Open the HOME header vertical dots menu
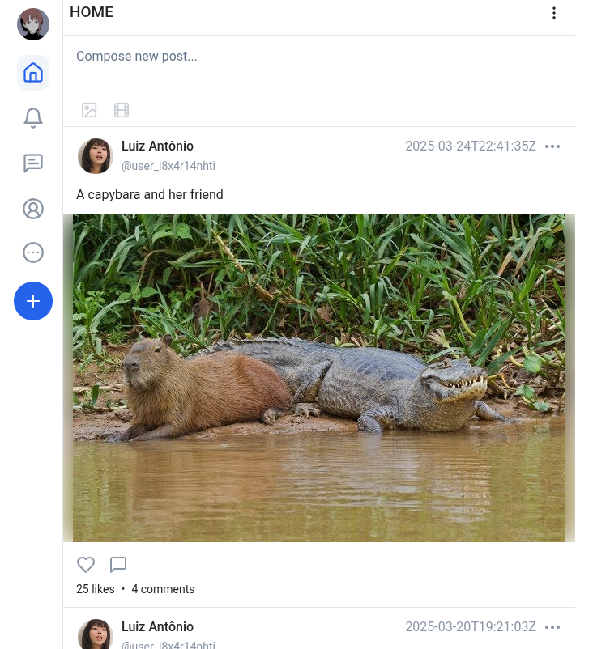This screenshot has width=610, height=649. (554, 13)
